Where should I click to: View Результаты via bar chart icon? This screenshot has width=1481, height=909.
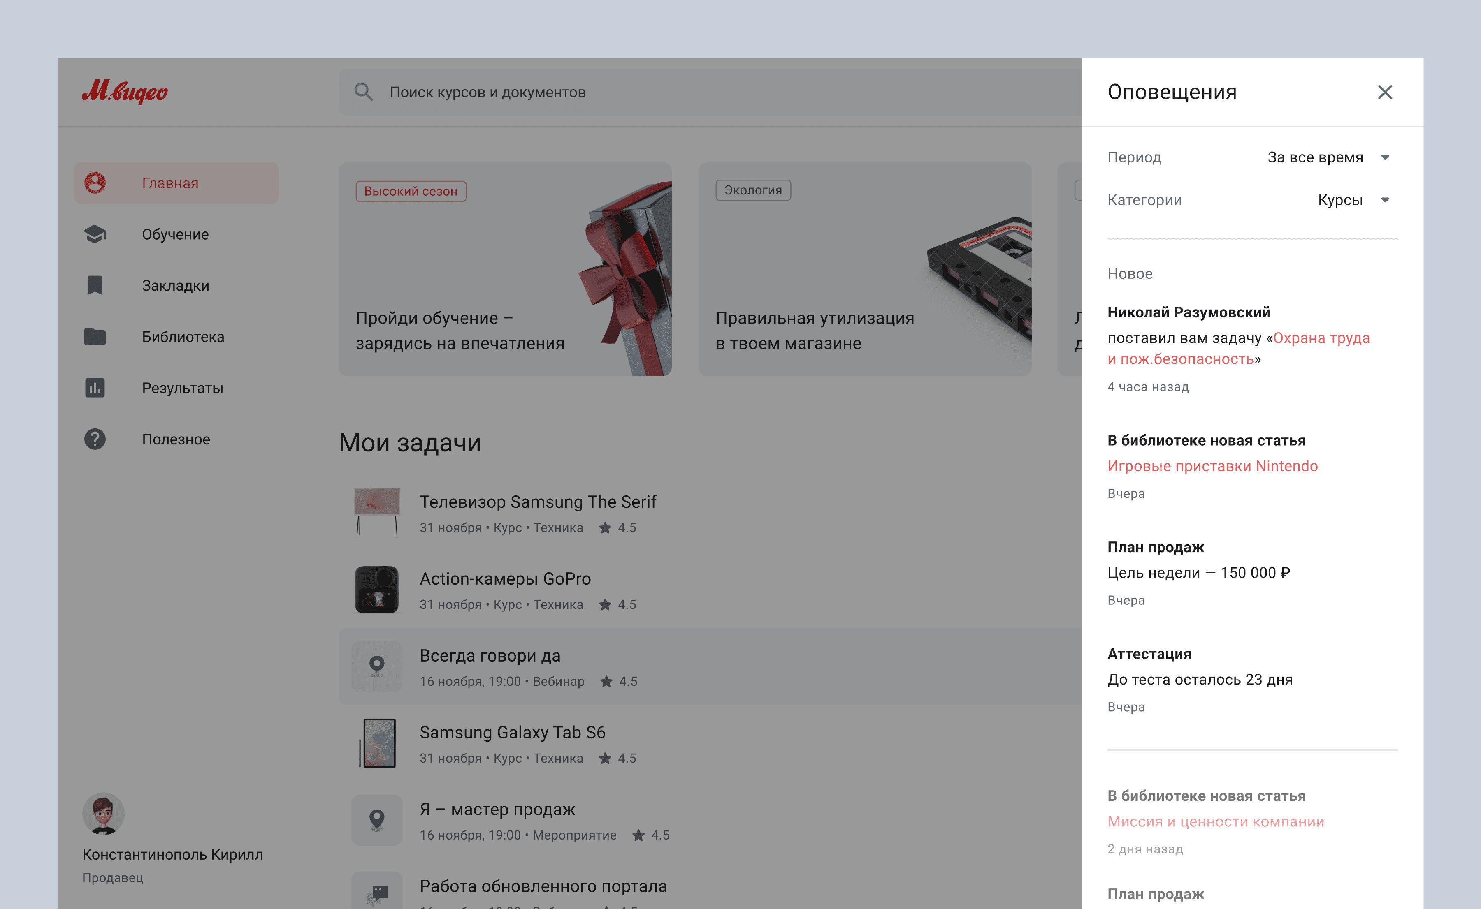click(95, 388)
